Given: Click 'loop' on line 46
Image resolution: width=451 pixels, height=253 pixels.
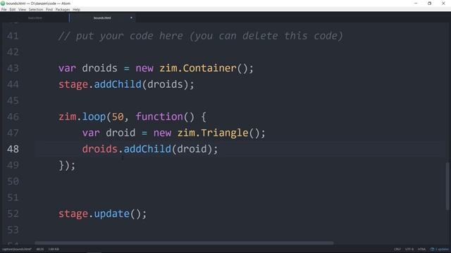Looking at the screenshot, I should 94,117.
